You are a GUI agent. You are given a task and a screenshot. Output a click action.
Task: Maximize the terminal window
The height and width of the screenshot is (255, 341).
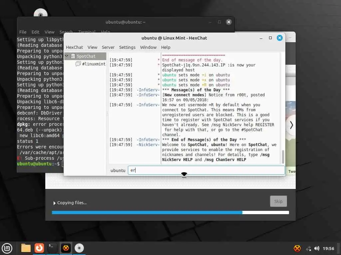(219, 22)
